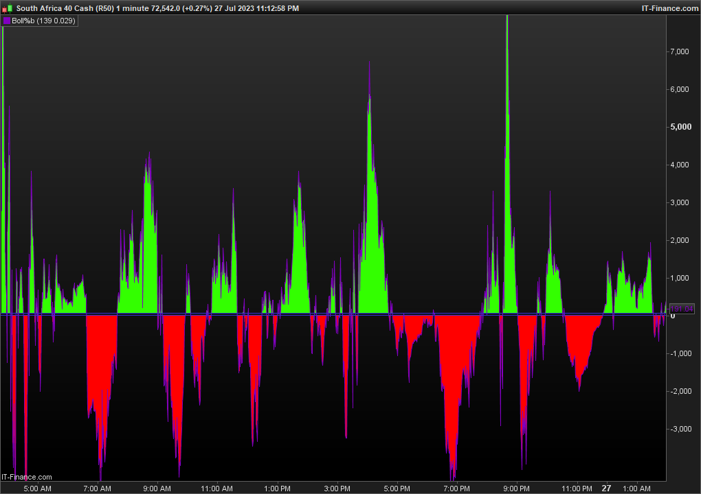
Task: Click the 11:00 AM time axis label
Action: click(216, 489)
